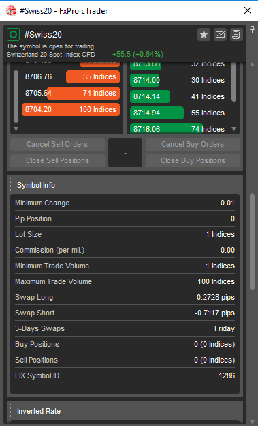The height and width of the screenshot is (426, 258).
Task: Click the FxPro cTrader app icon in title bar
Action: click(11, 11)
